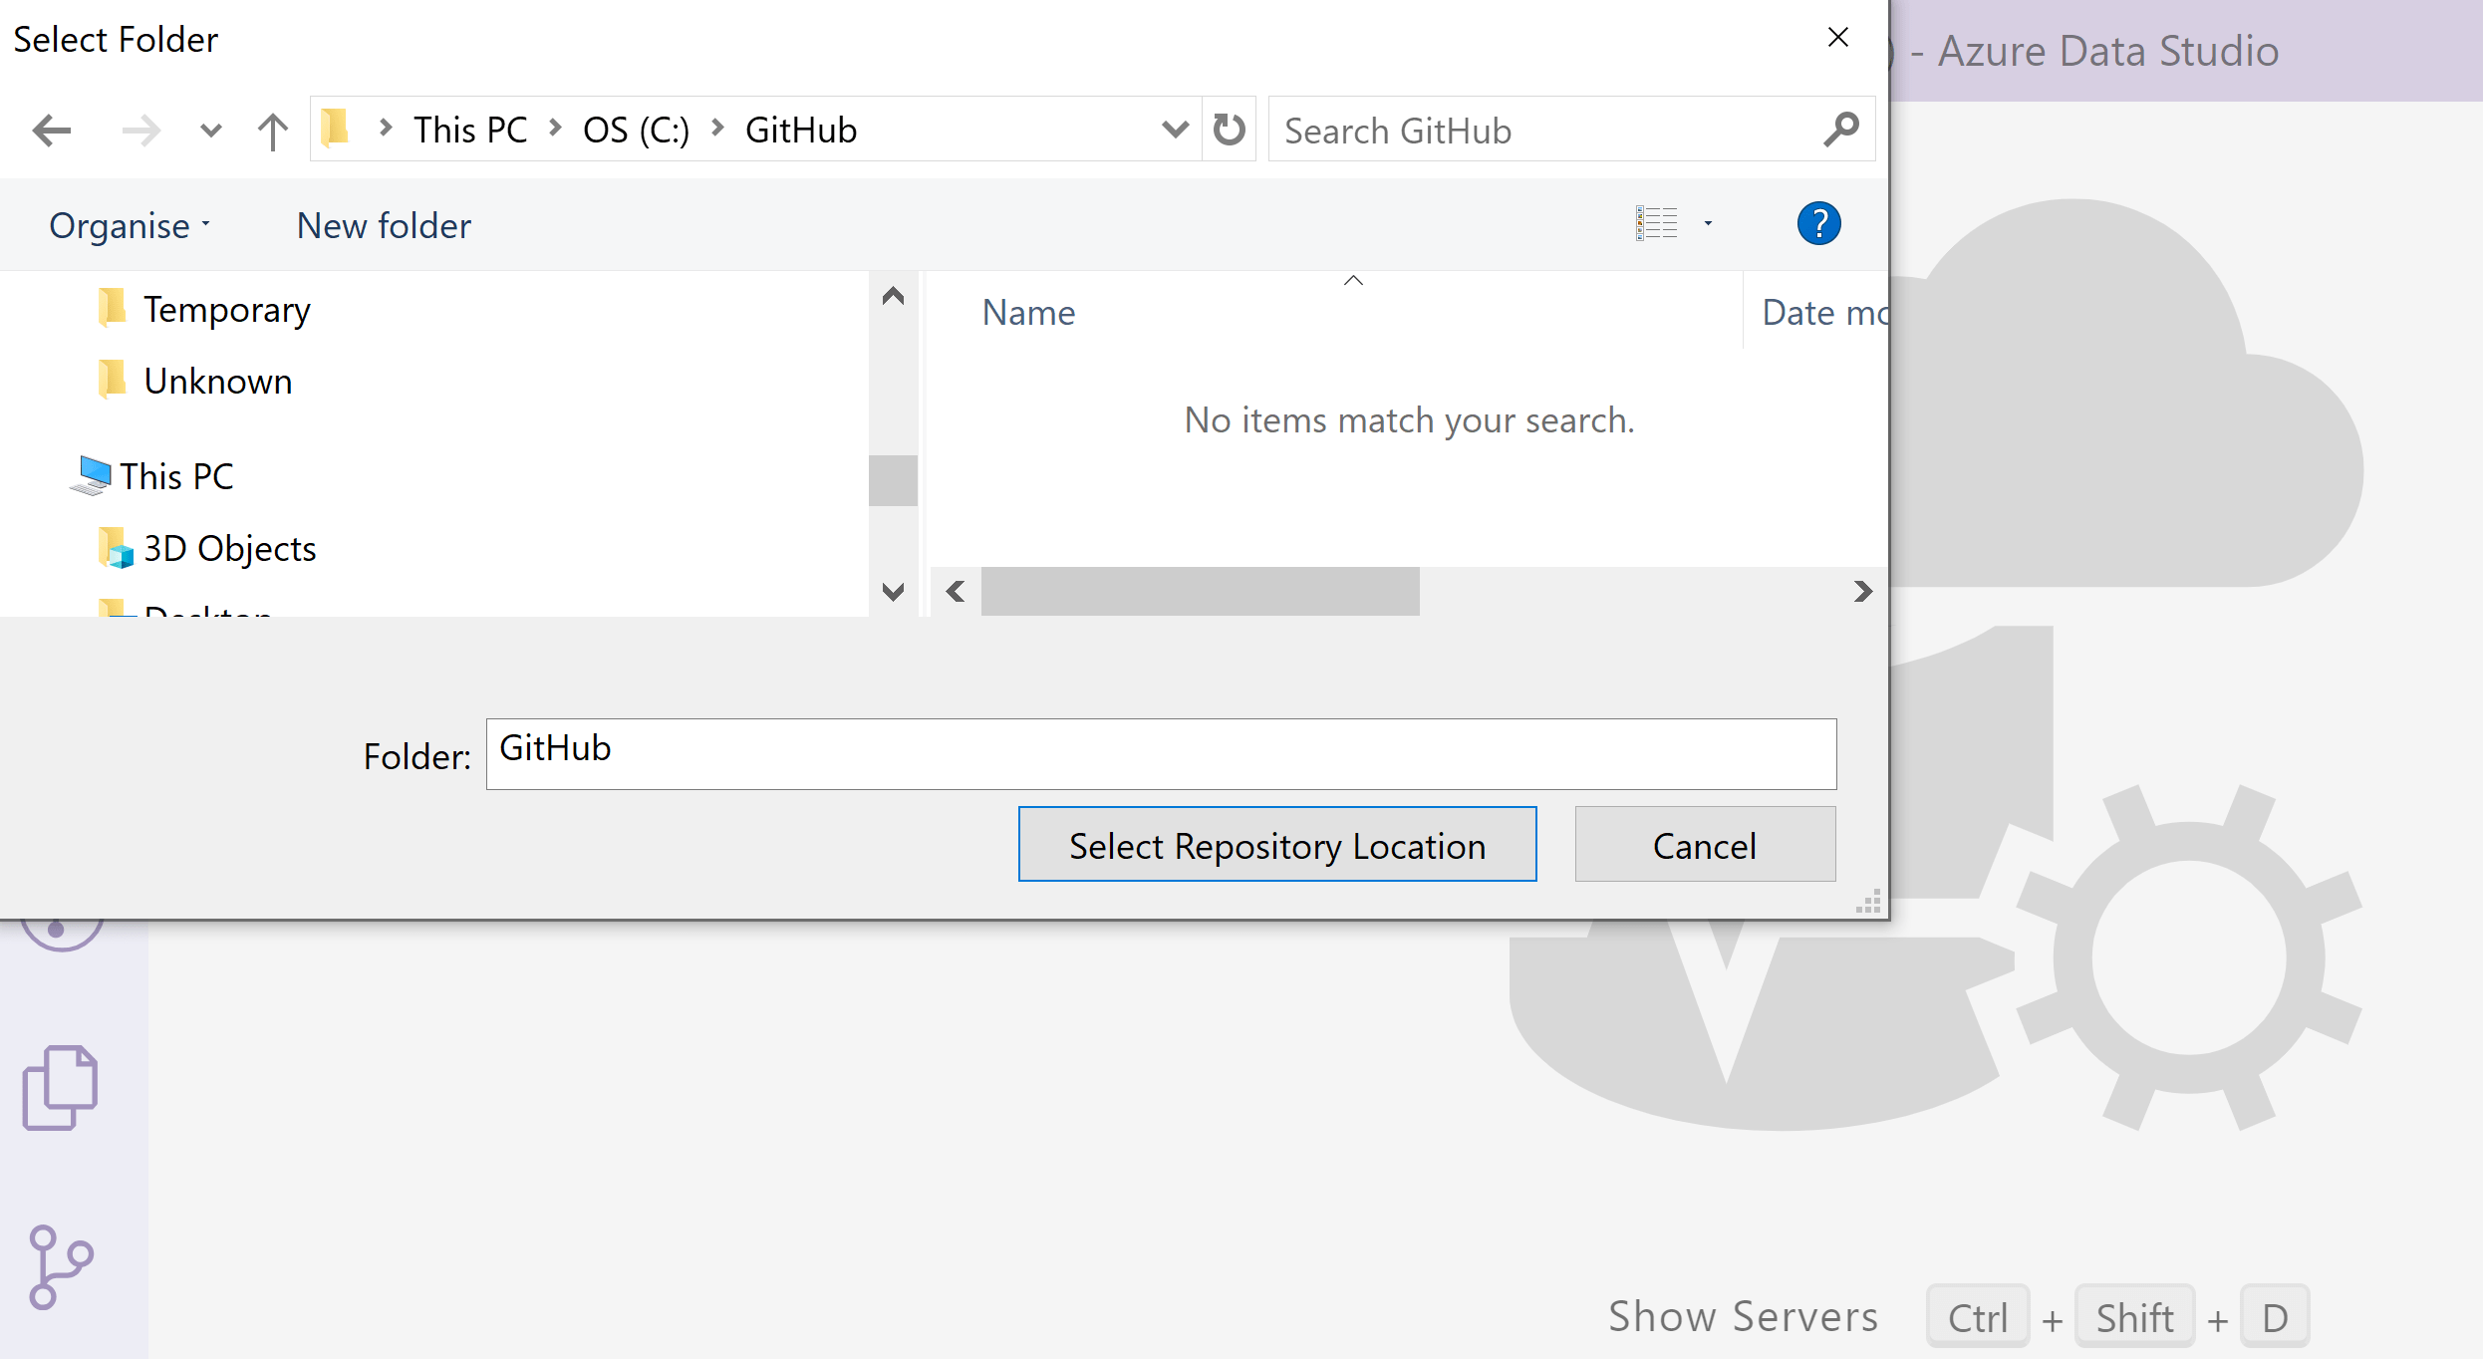Click OS (C:) in the address breadcrumb
2483x1359 pixels.
(x=636, y=131)
